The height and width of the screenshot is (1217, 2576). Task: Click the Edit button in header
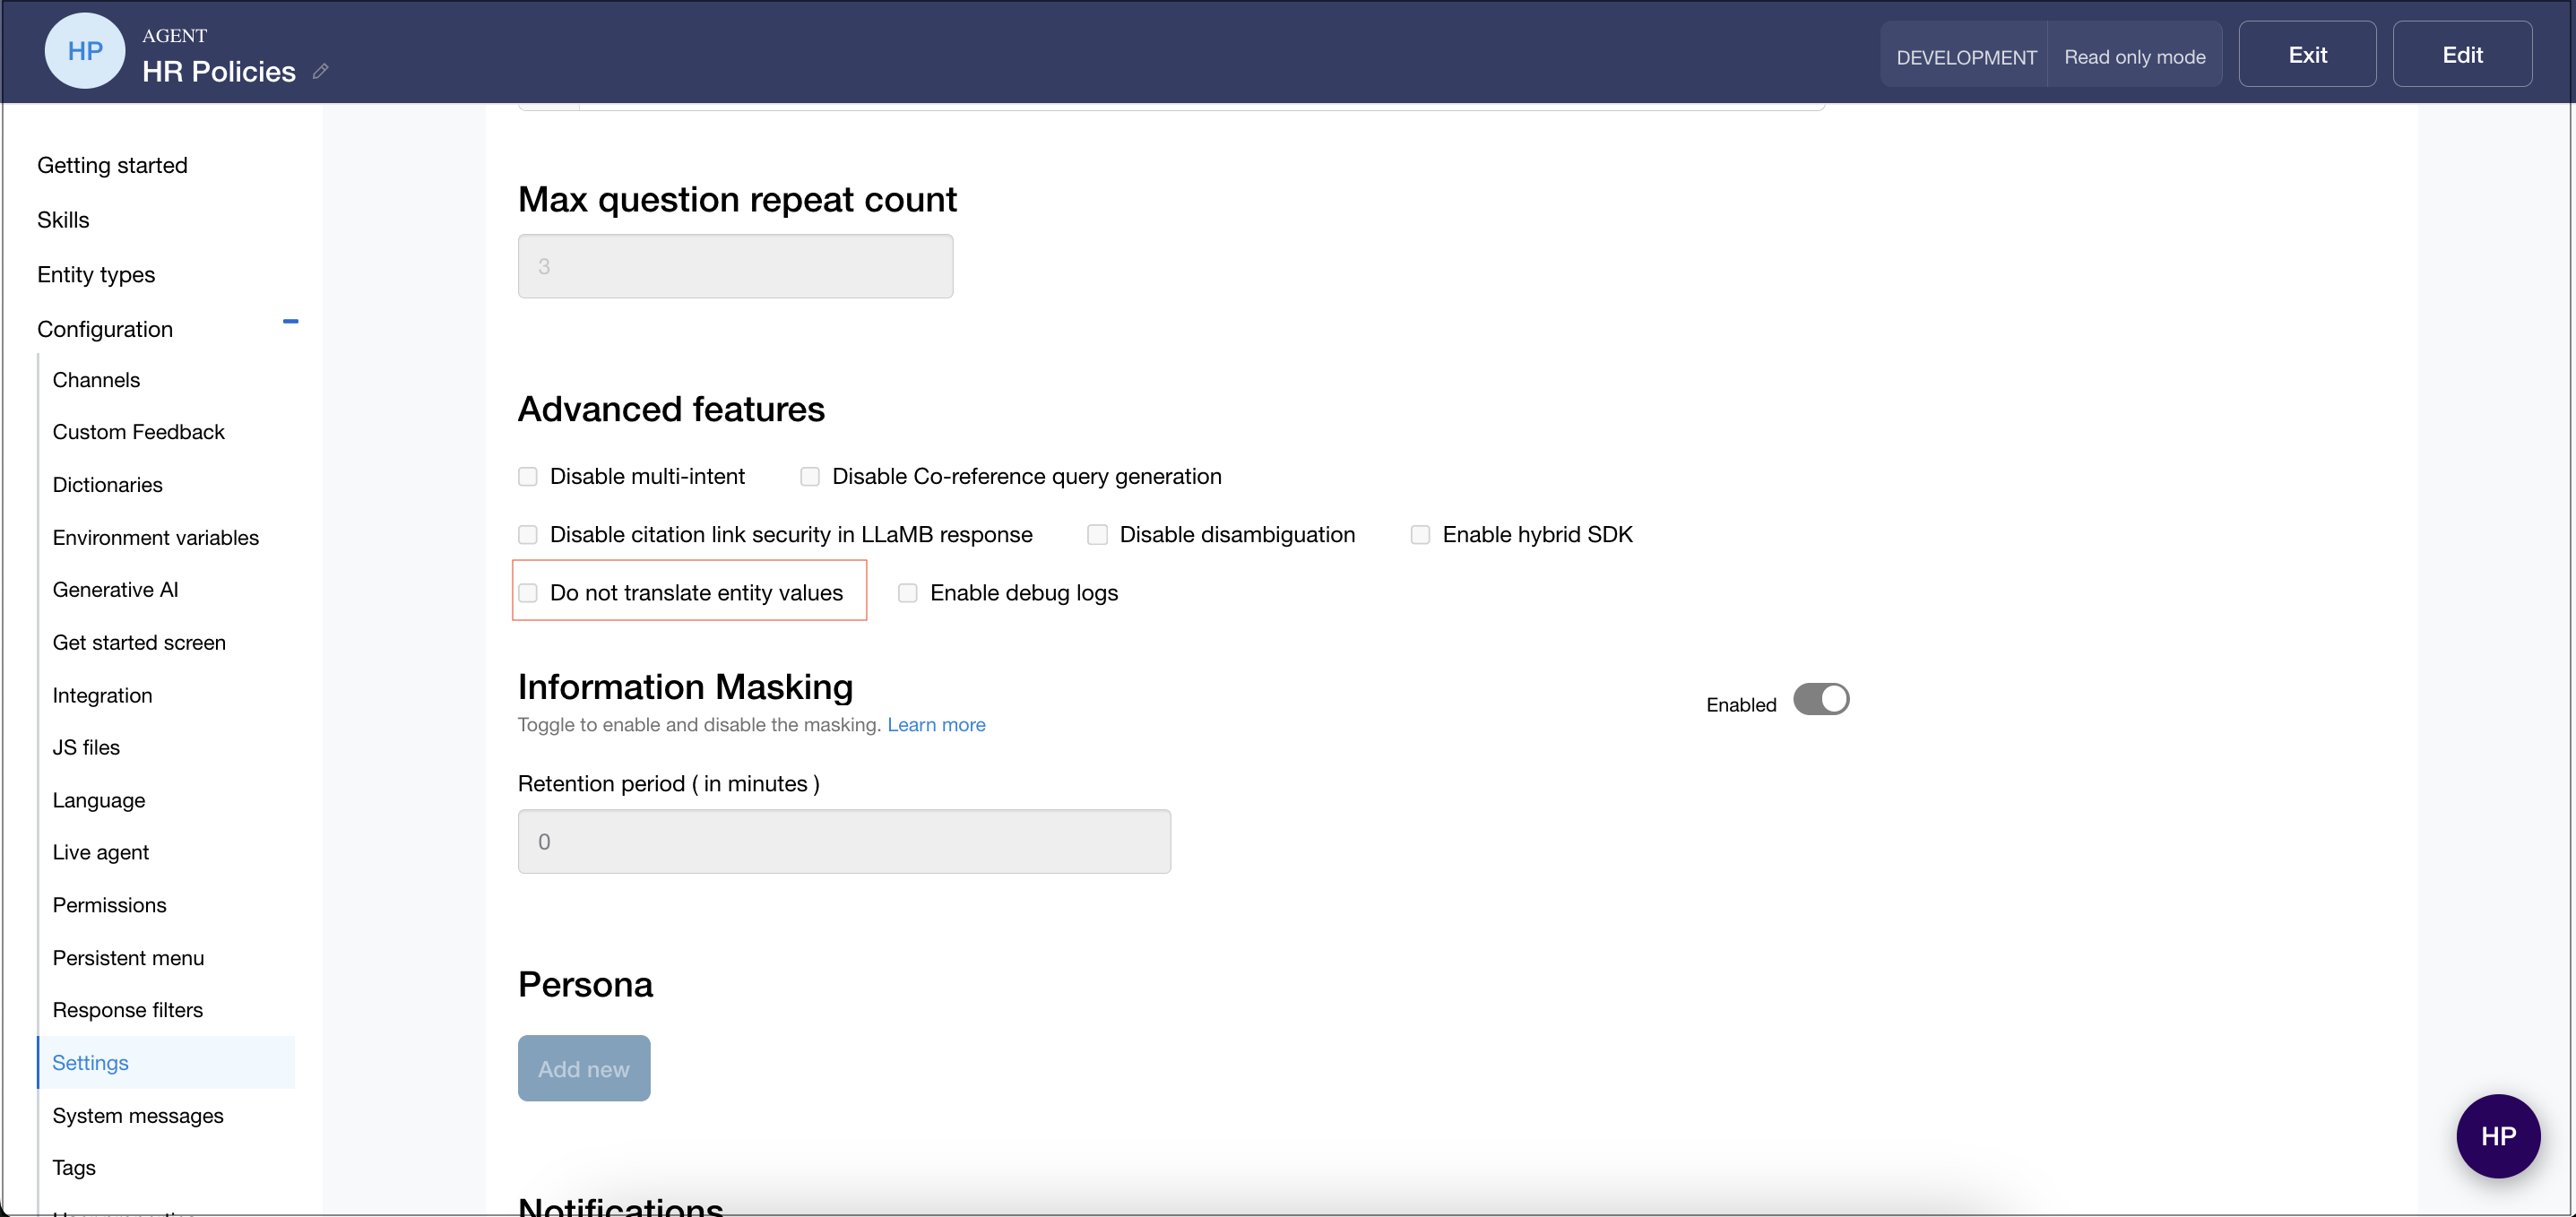(x=2461, y=55)
